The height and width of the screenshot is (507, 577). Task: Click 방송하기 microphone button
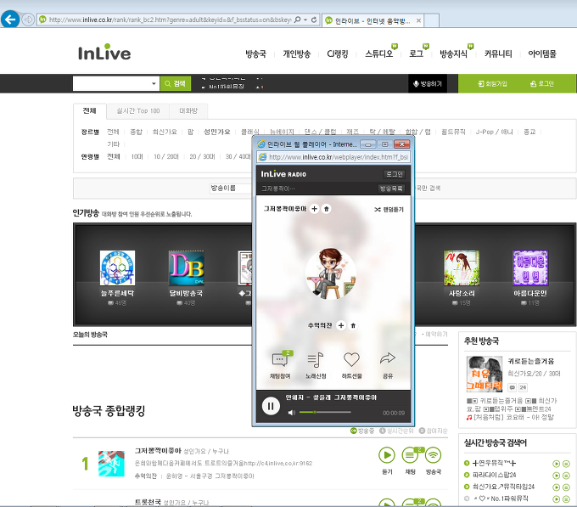[x=428, y=84]
